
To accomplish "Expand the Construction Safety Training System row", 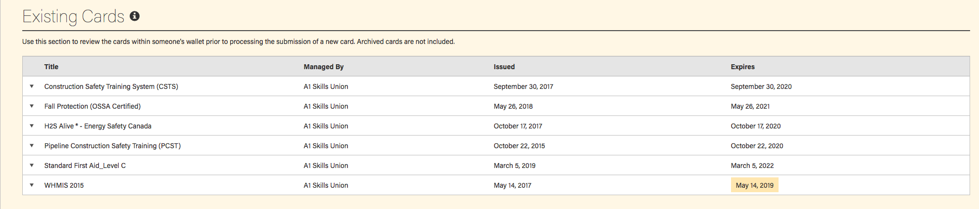I will click(32, 86).
